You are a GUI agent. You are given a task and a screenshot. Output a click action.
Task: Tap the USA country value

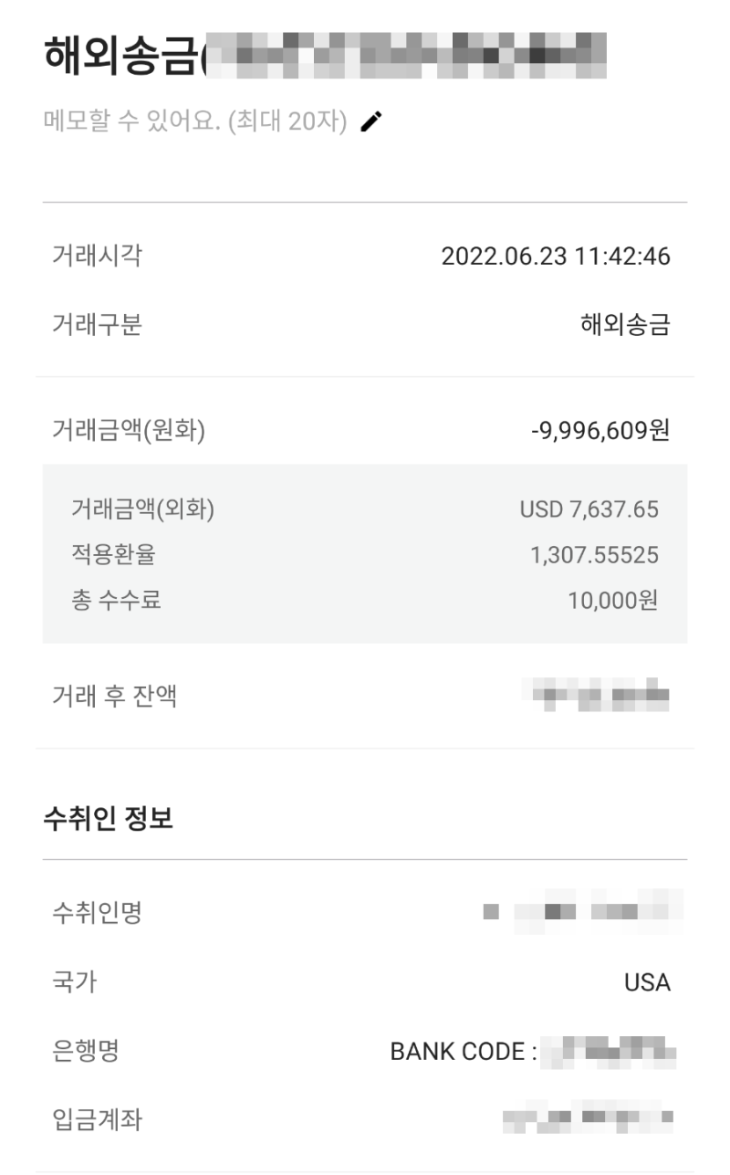647,982
